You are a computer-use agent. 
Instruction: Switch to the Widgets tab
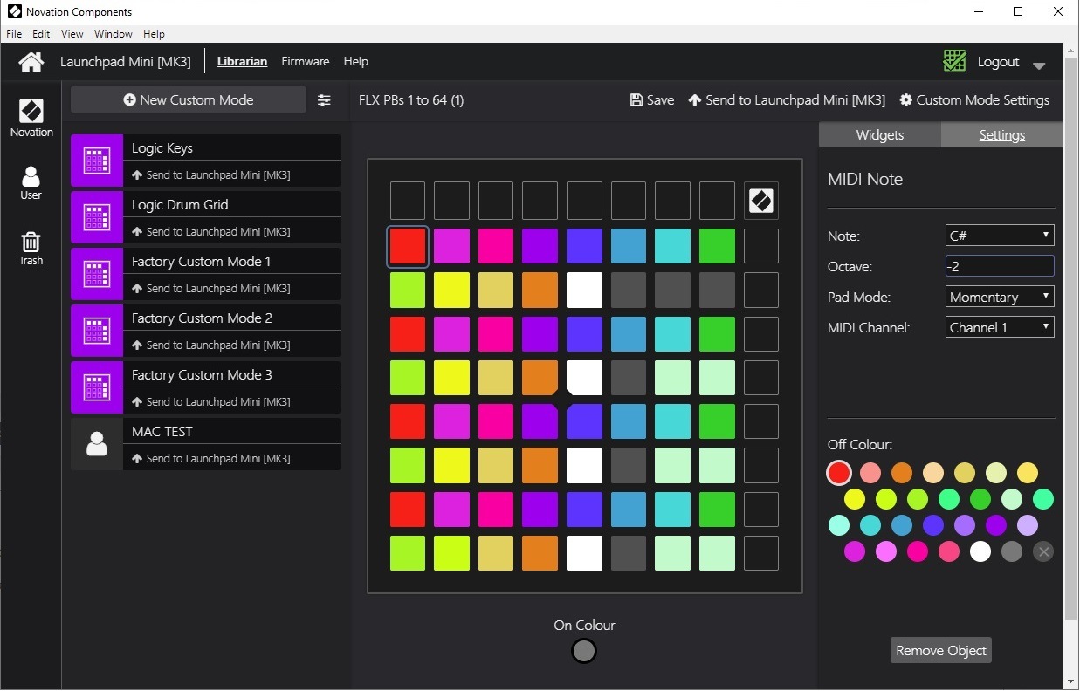point(880,134)
